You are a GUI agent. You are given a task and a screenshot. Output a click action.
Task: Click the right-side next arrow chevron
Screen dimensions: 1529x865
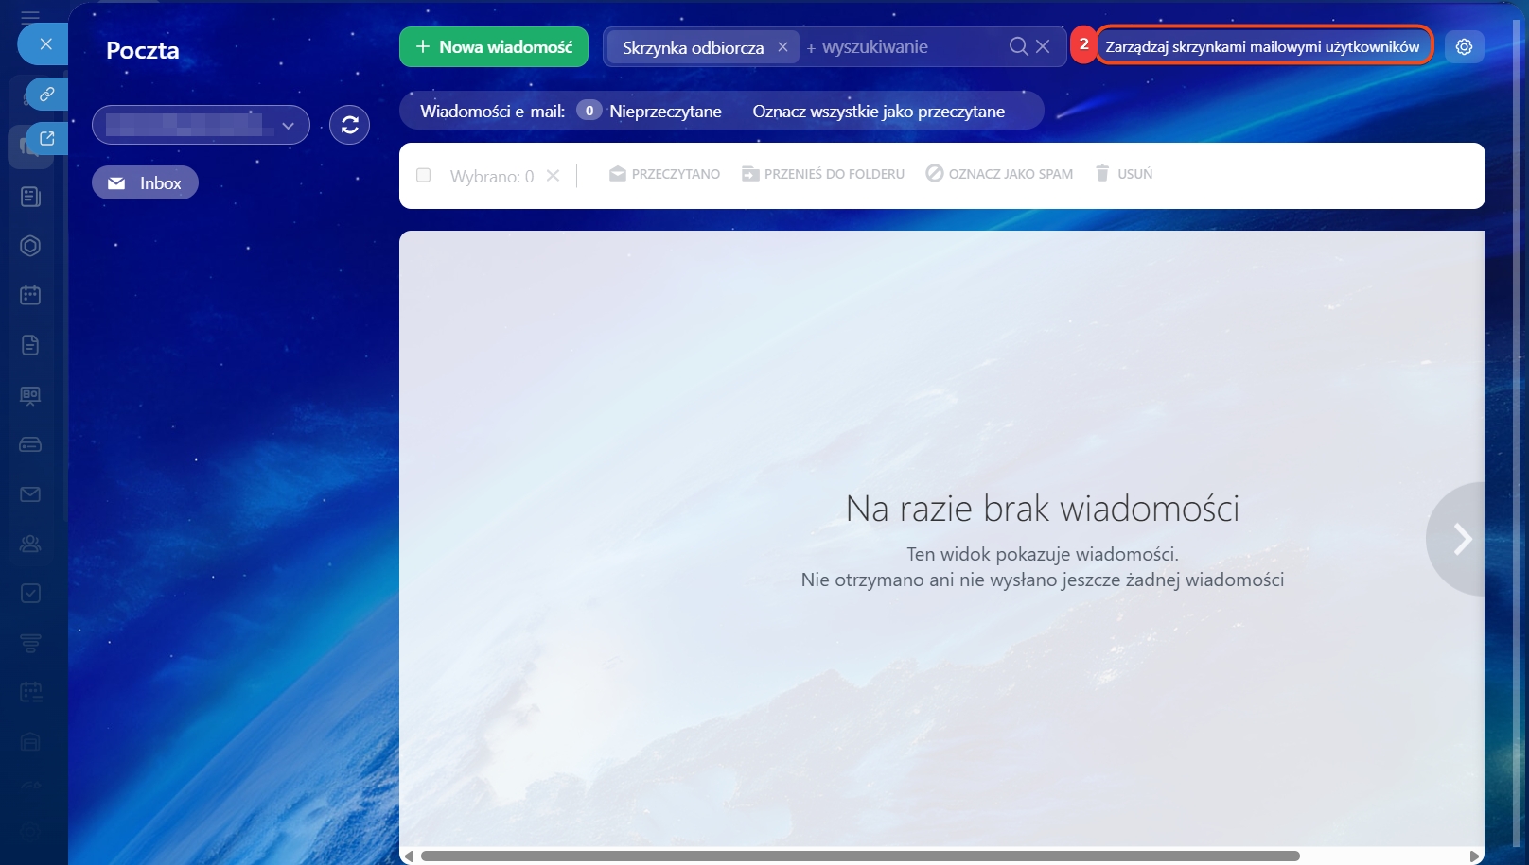click(x=1462, y=539)
